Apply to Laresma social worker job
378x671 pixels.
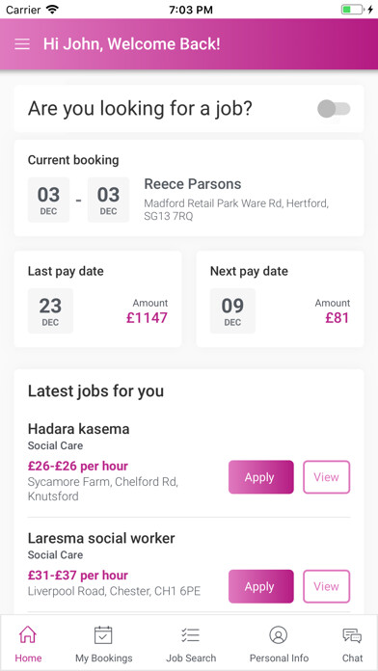point(261,586)
